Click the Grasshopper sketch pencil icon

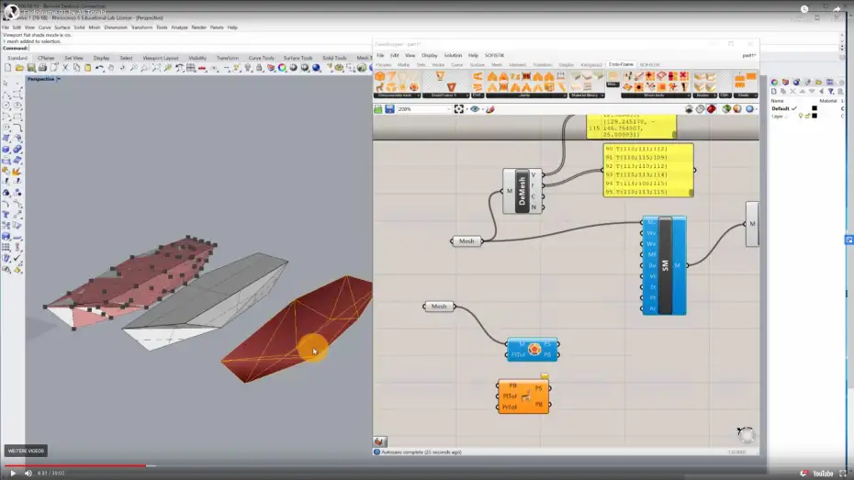pyautogui.click(x=490, y=109)
